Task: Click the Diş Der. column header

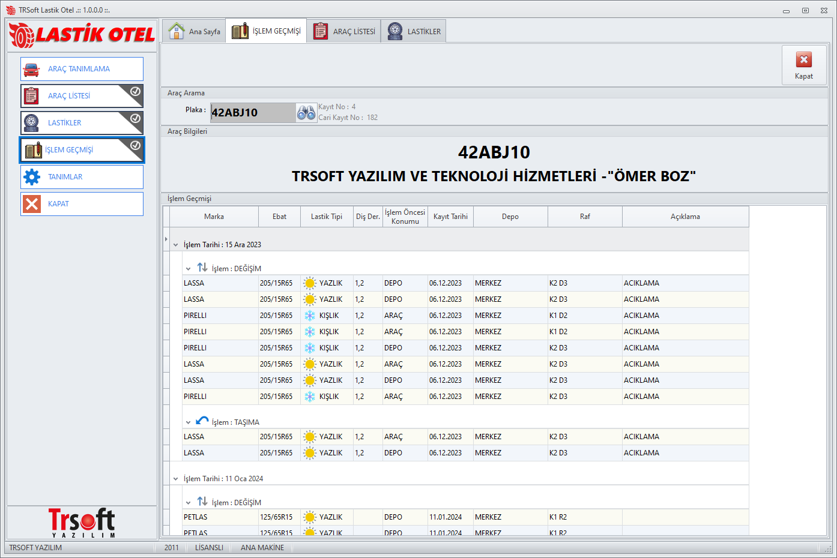Action: pyautogui.click(x=368, y=217)
